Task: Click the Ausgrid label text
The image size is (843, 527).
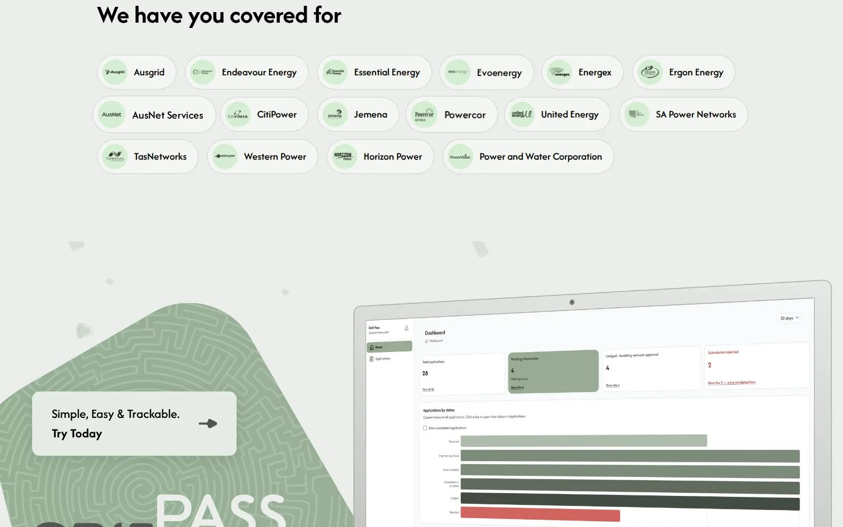Action: [149, 72]
